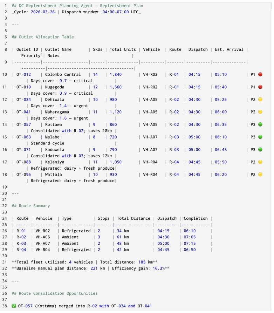Click outlet ID OT-057 in Kottawa row
The image size is (274, 313).
click(x=23, y=124)
